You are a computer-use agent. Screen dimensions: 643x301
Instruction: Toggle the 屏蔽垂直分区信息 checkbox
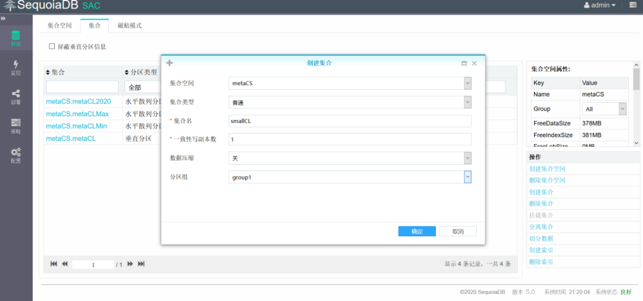52,46
